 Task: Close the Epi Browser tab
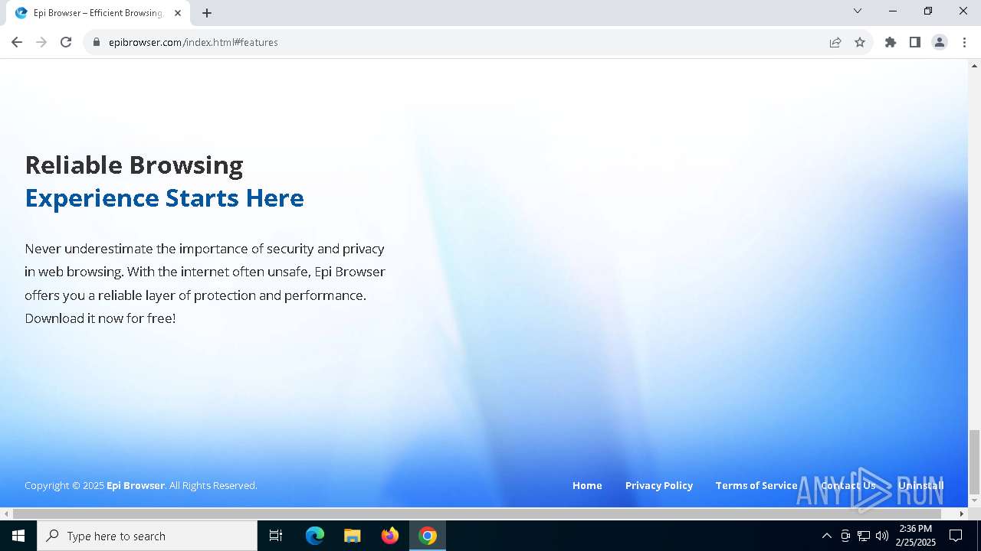pyautogui.click(x=178, y=13)
